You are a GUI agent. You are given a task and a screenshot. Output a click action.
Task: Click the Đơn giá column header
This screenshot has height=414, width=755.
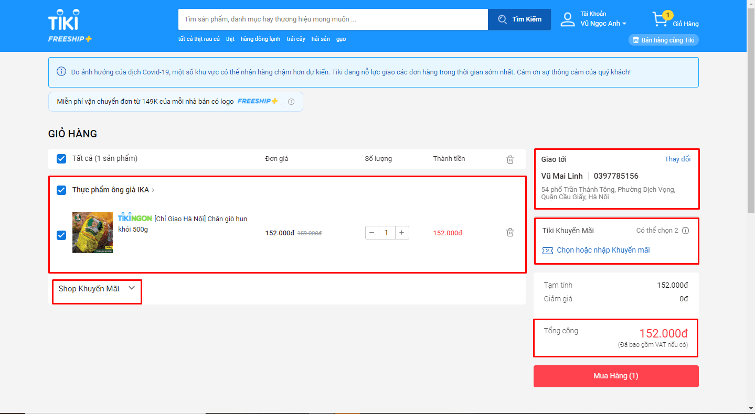tap(277, 159)
